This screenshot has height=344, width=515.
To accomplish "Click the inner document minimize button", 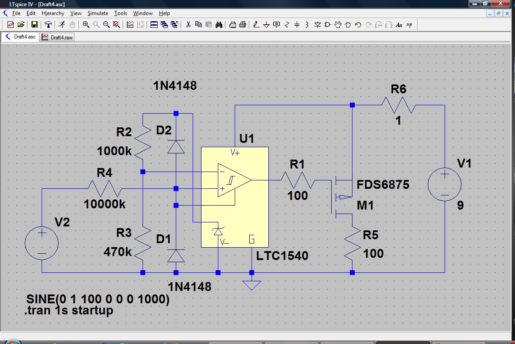I will tap(490, 13).
